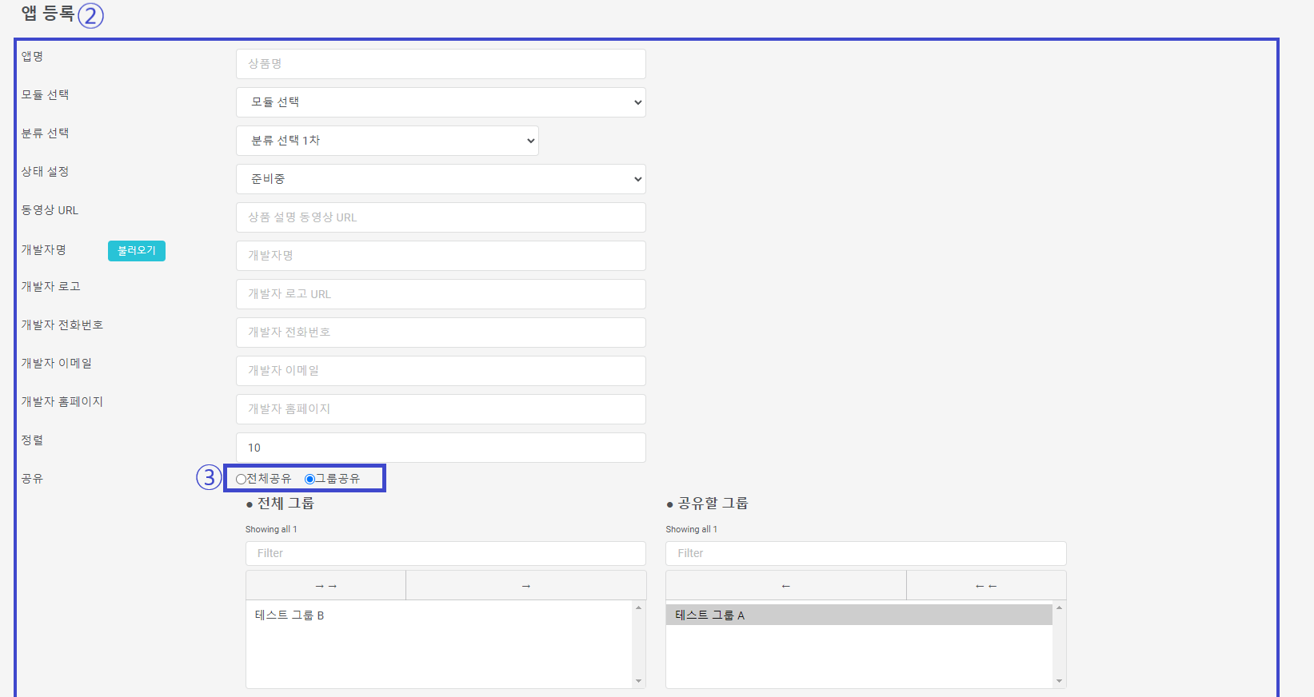Click the 불러오기 button next to 개발자명
This screenshot has width=1314, height=697.
(137, 251)
